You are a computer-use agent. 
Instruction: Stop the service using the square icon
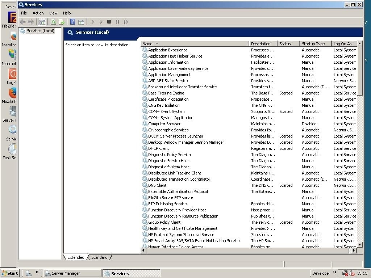click(109, 22)
